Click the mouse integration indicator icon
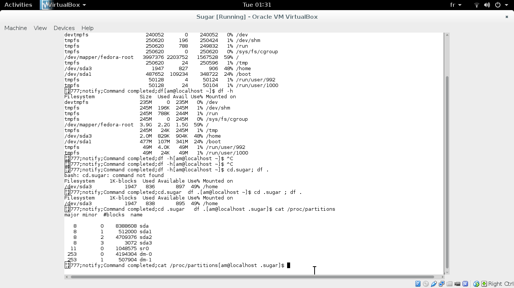The image size is (514, 288). pyautogui.click(x=476, y=283)
